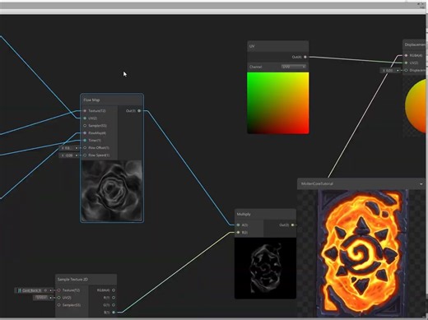Open texture asset picker on Sample Texture 2D

click(x=45, y=290)
